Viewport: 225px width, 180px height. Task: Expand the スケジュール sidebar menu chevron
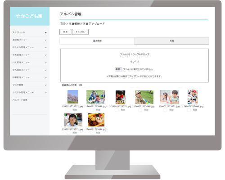pyautogui.click(x=45, y=32)
